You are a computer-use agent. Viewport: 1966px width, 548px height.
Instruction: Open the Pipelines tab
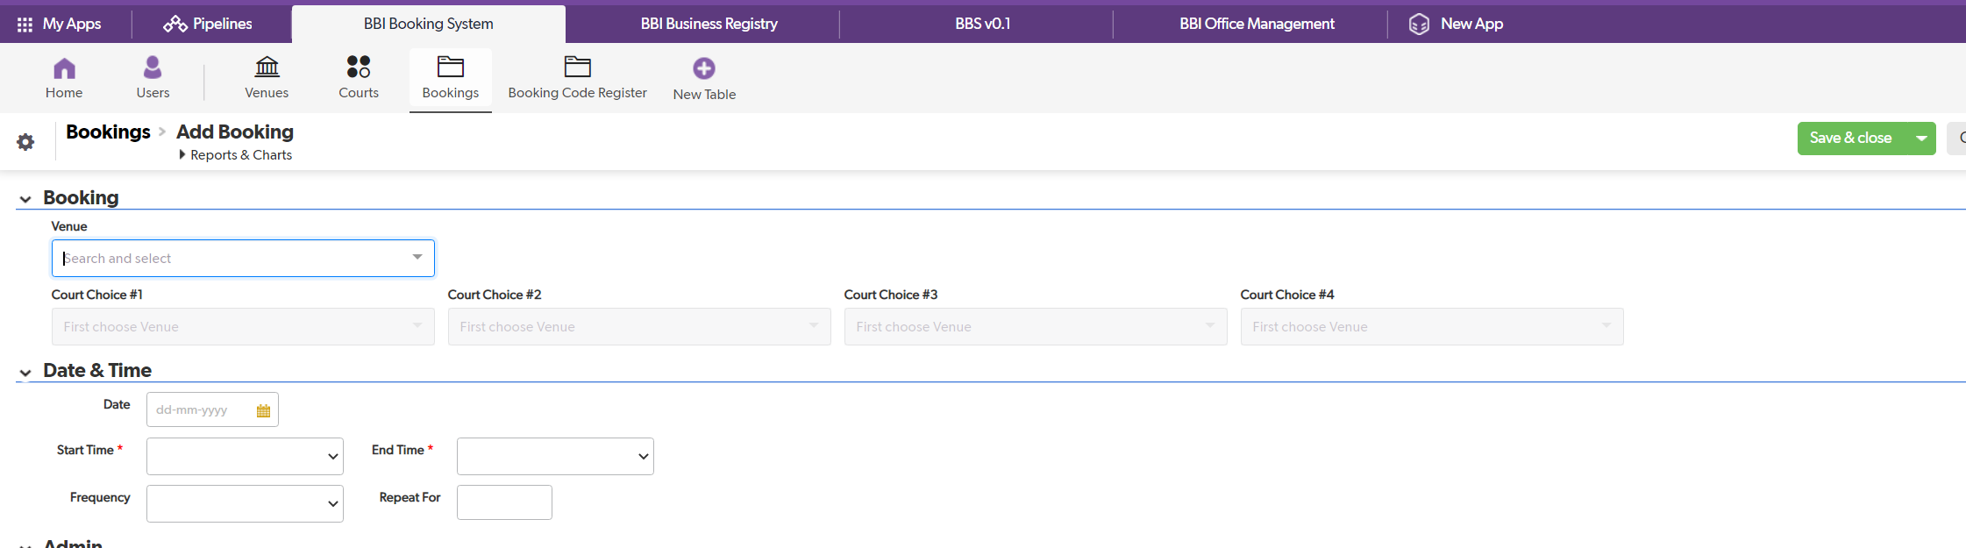209,24
